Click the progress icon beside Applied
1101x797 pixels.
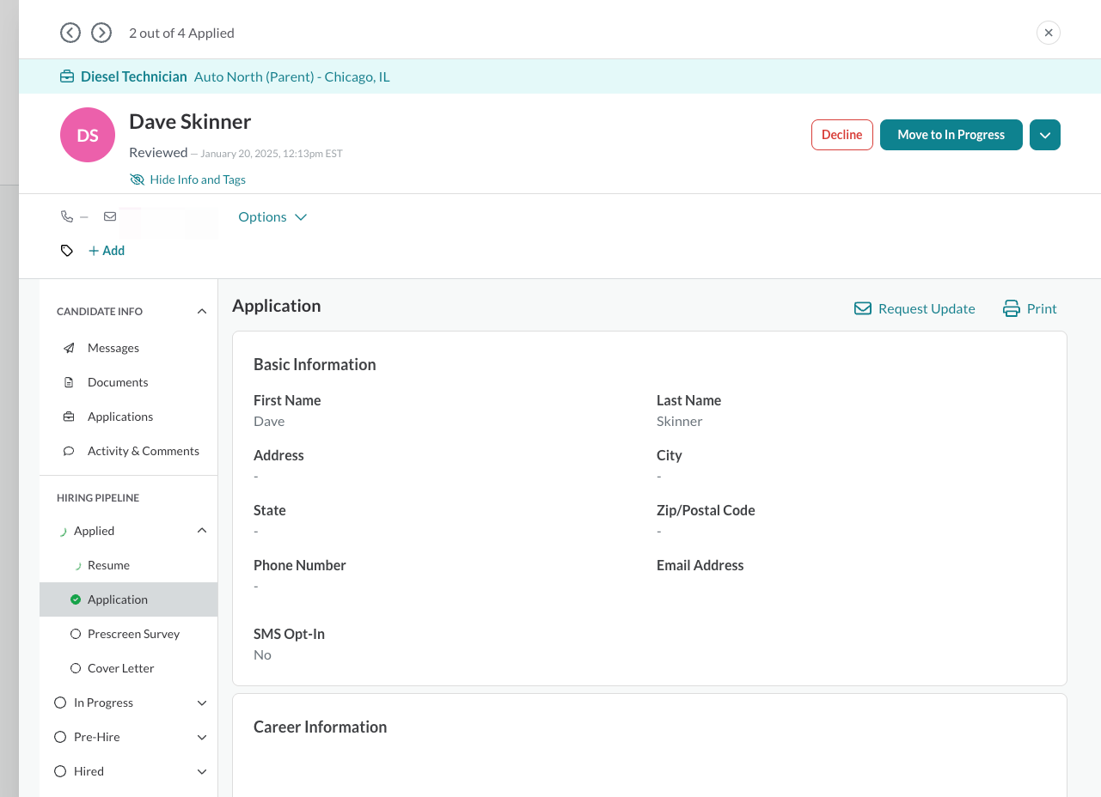pyautogui.click(x=62, y=531)
